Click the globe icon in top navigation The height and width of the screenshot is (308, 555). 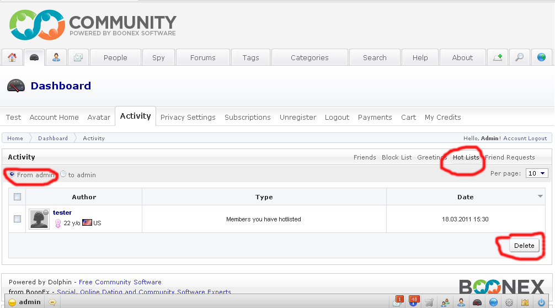pos(541,57)
